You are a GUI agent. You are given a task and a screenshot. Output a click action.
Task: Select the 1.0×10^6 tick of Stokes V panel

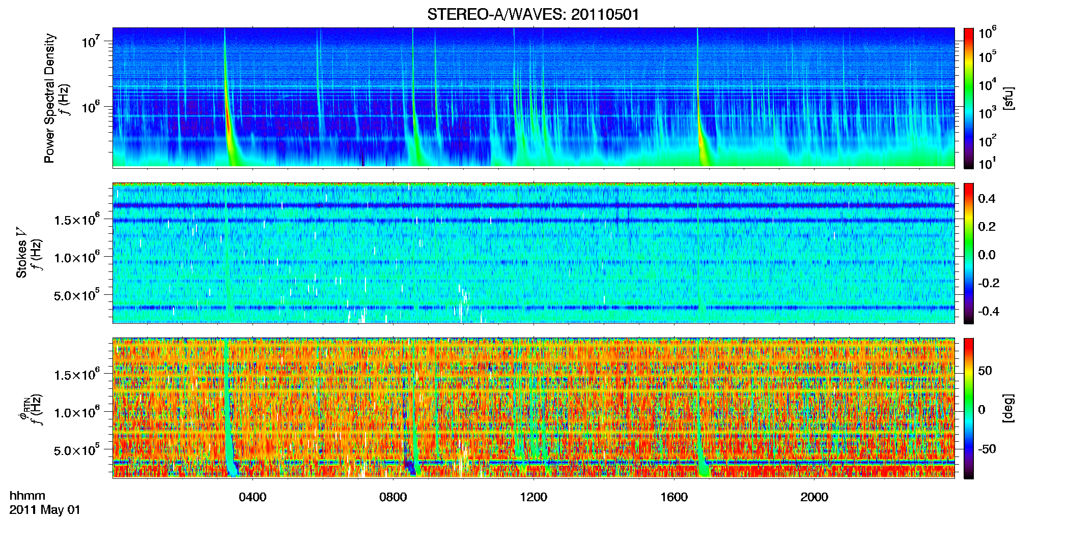pos(77,257)
